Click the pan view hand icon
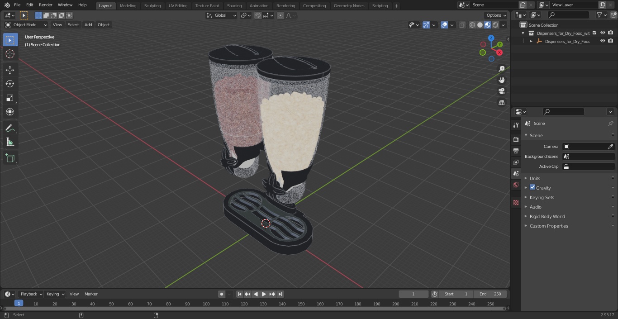 click(x=501, y=80)
